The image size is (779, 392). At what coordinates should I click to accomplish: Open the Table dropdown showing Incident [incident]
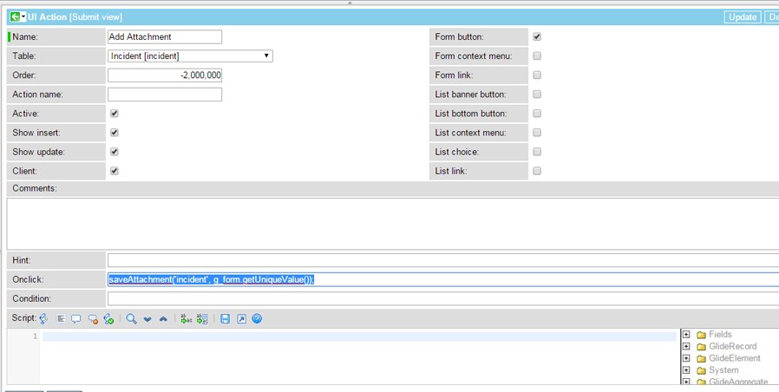click(190, 56)
